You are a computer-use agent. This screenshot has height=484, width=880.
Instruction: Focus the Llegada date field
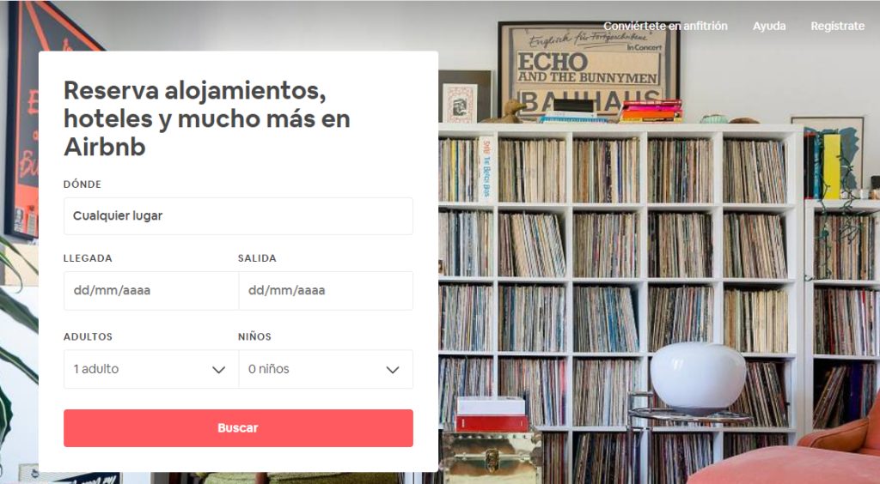point(151,291)
